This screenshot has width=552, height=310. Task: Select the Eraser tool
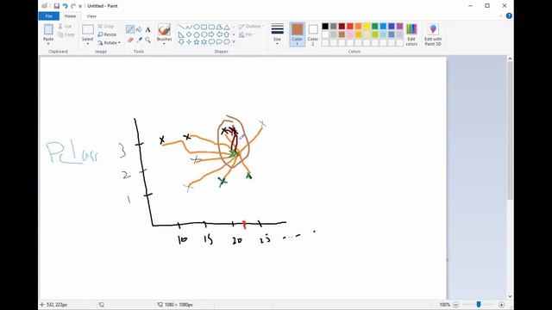click(x=130, y=40)
